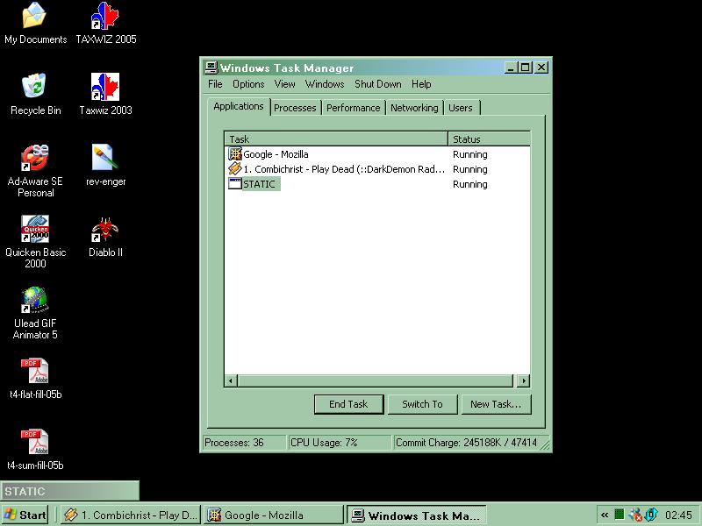Sort by the Task column header
Viewport: 702px width, 526px height.
pos(336,139)
